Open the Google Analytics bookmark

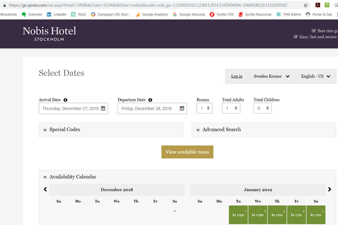point(152,15)
